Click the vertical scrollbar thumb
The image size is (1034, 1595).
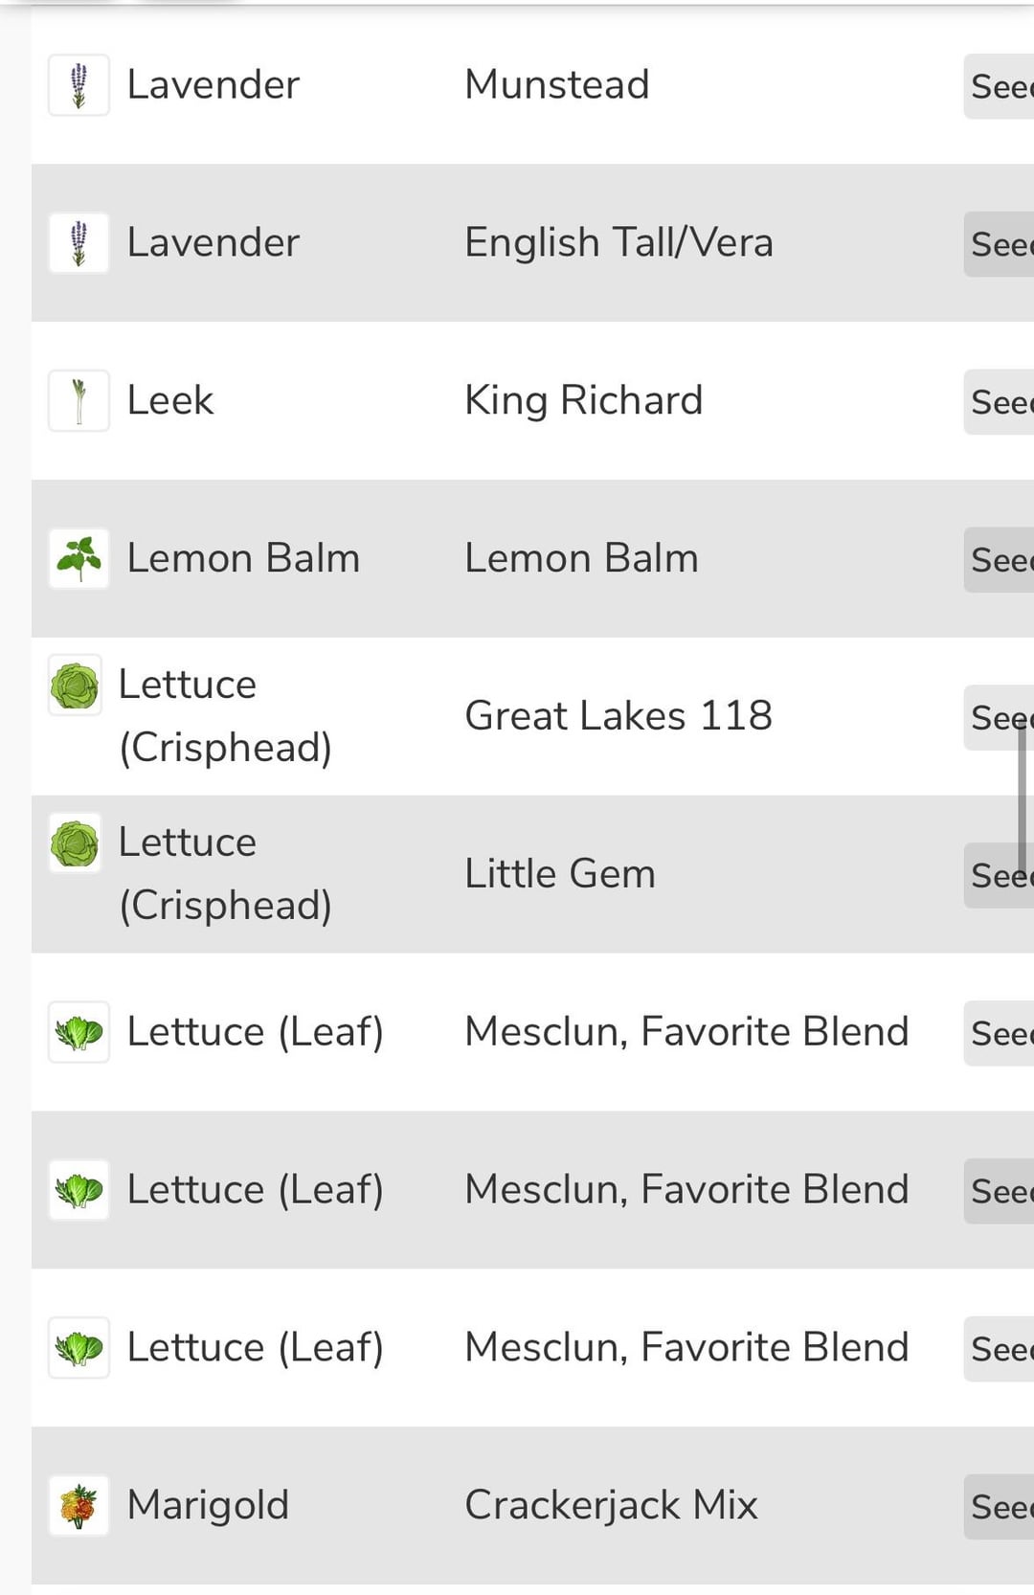(x=1022, y=799)
